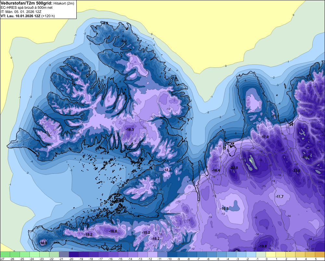The image size is (325, 261).
Task: Click the -20.8 temperature label on the map
Action: (x=234, y=168)
